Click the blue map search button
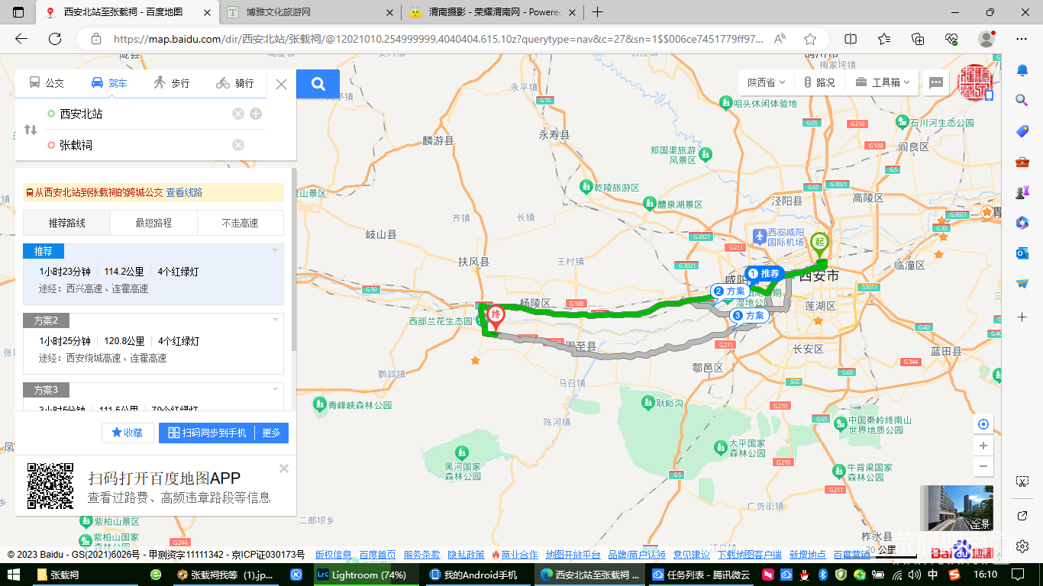1043x586 pixels. point(318,84)
